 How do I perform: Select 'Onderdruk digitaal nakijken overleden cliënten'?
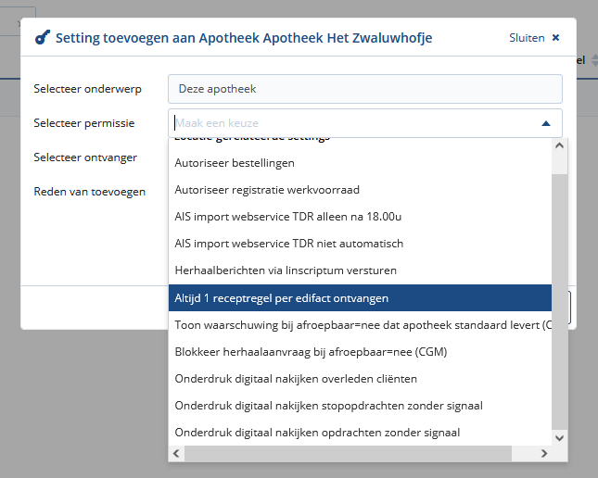tap(296, 379)
